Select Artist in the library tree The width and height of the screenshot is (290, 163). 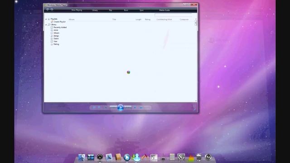[x=56, y=30]
